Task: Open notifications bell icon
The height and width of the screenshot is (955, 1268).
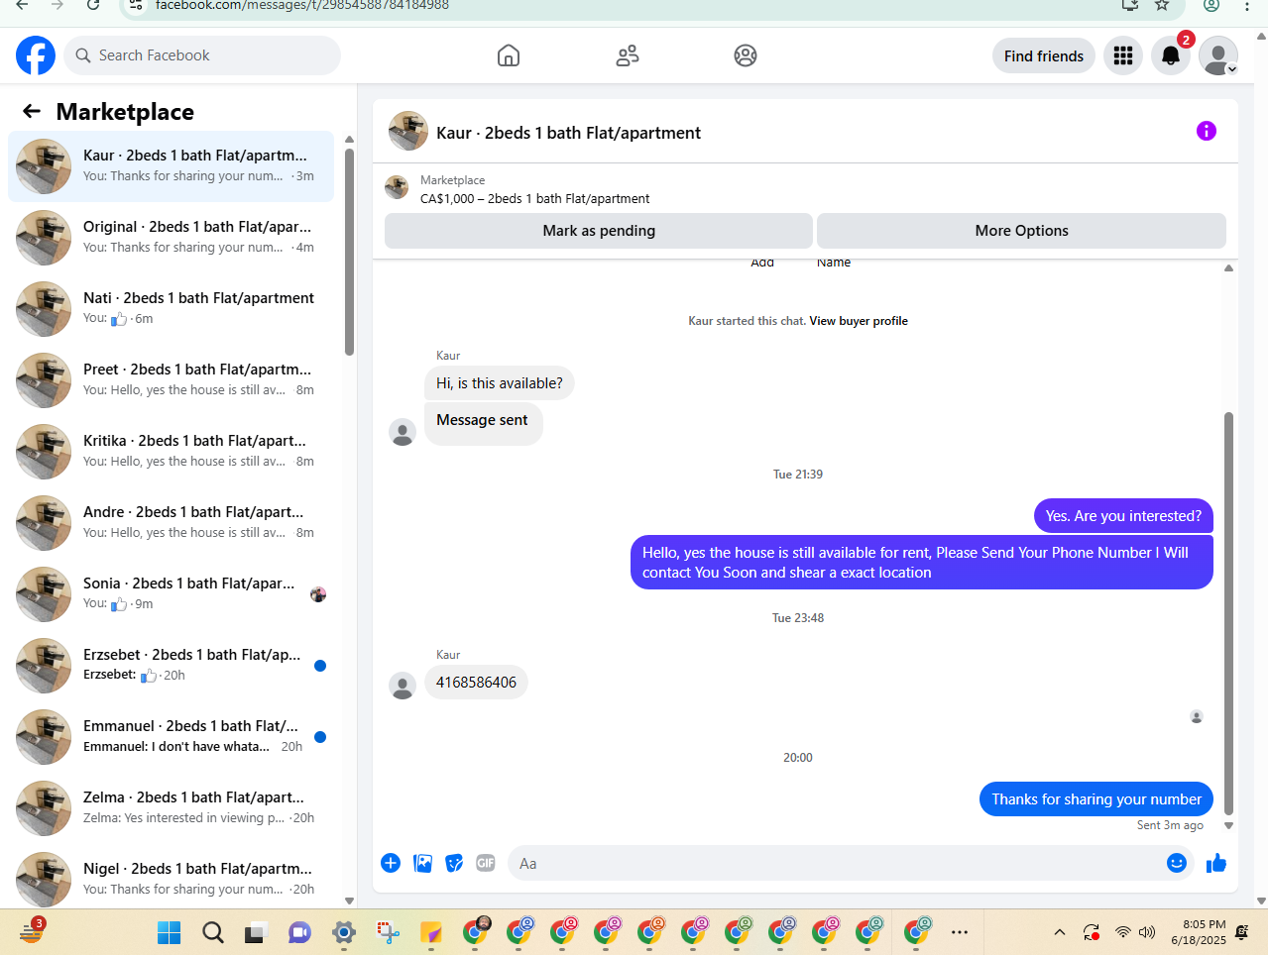Action: pos(1171,55)
